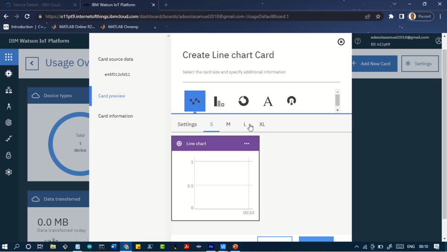Bookmark this page with star icon
447x252 pixels.
click(378, 16)
